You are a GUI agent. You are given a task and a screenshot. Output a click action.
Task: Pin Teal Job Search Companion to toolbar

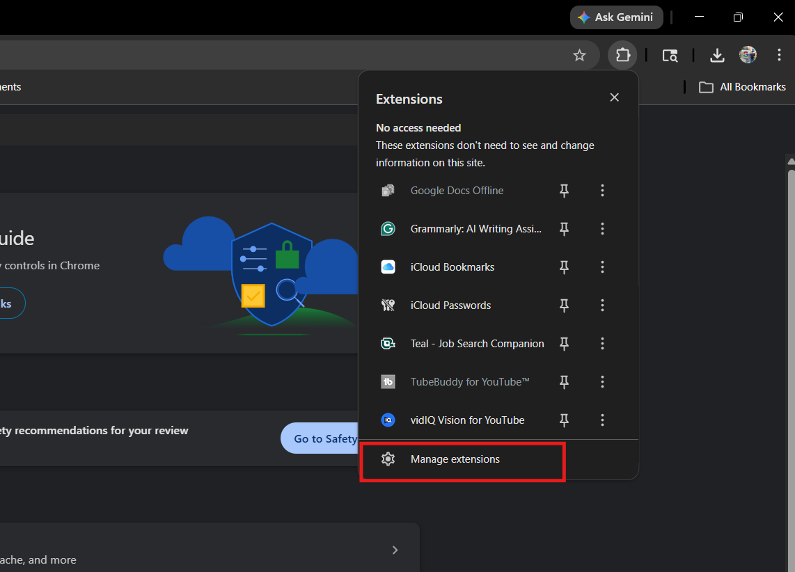tap(564, 344)
